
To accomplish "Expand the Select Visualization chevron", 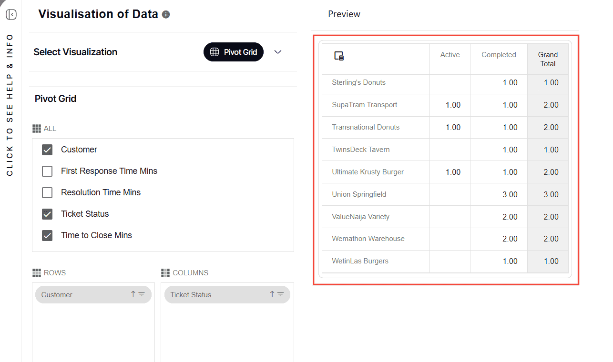I will point(278,52).
